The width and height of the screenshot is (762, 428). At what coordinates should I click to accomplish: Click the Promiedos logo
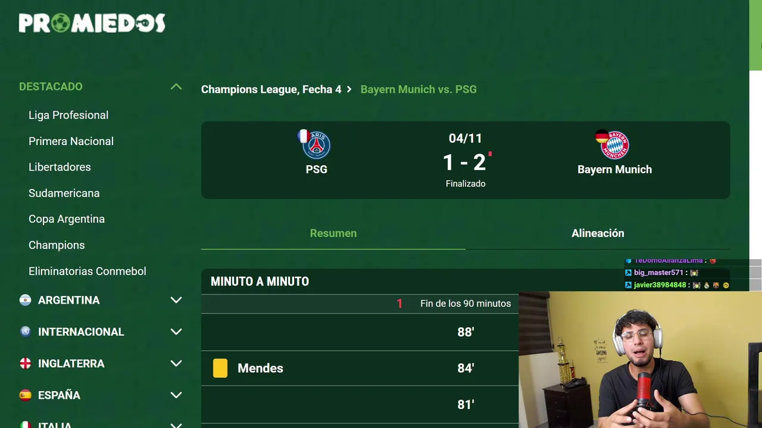[92, 23]
